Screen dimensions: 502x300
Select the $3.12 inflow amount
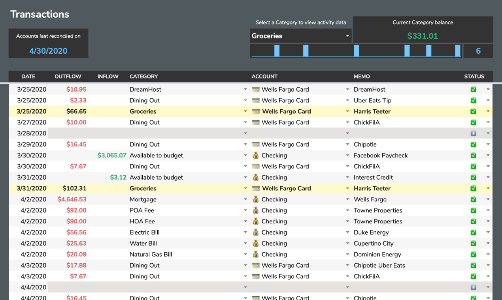click(x=118, y=178)
